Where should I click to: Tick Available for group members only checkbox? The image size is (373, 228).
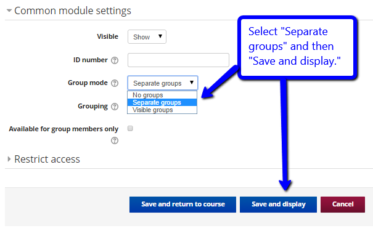(x=130, y=128)
